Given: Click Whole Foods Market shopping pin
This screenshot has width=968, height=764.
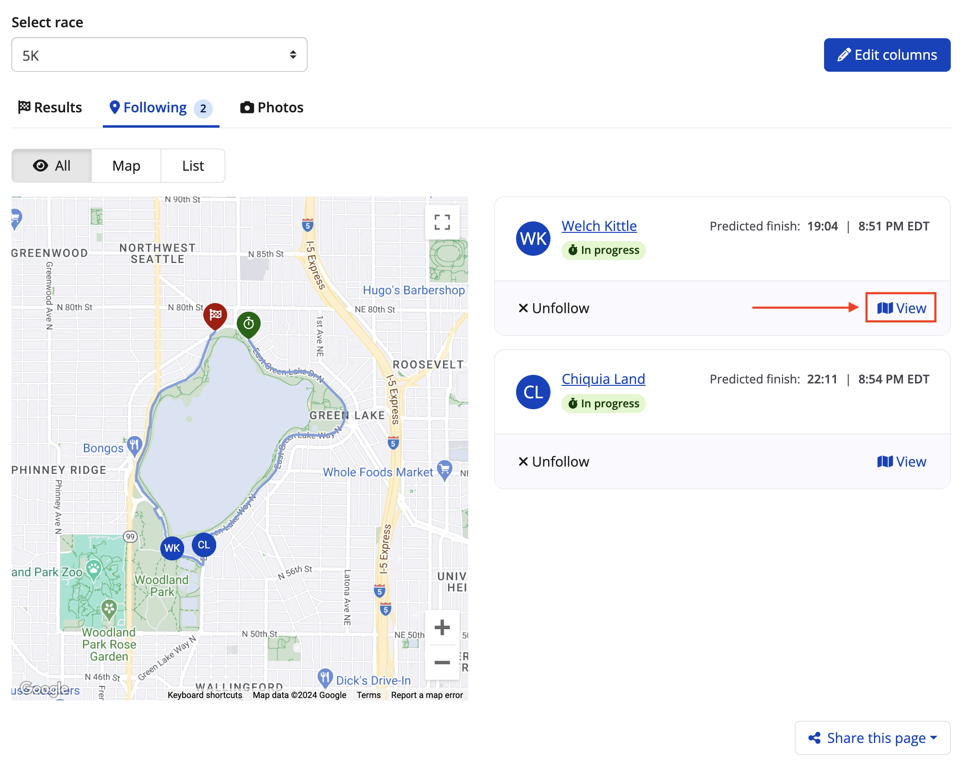Looking at the screenshot, I should click(x=445, y=469).
